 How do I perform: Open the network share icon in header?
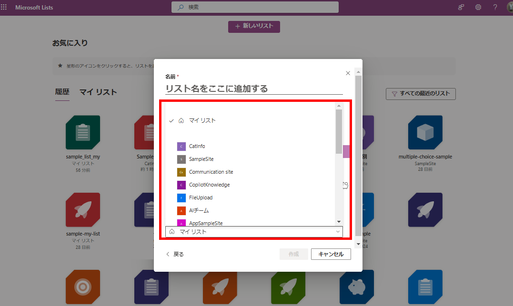point(461,7)
